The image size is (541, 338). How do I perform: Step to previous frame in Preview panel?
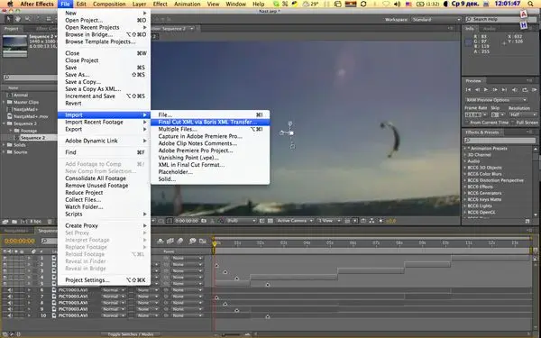pyautogui.click(x=477, y=89)
